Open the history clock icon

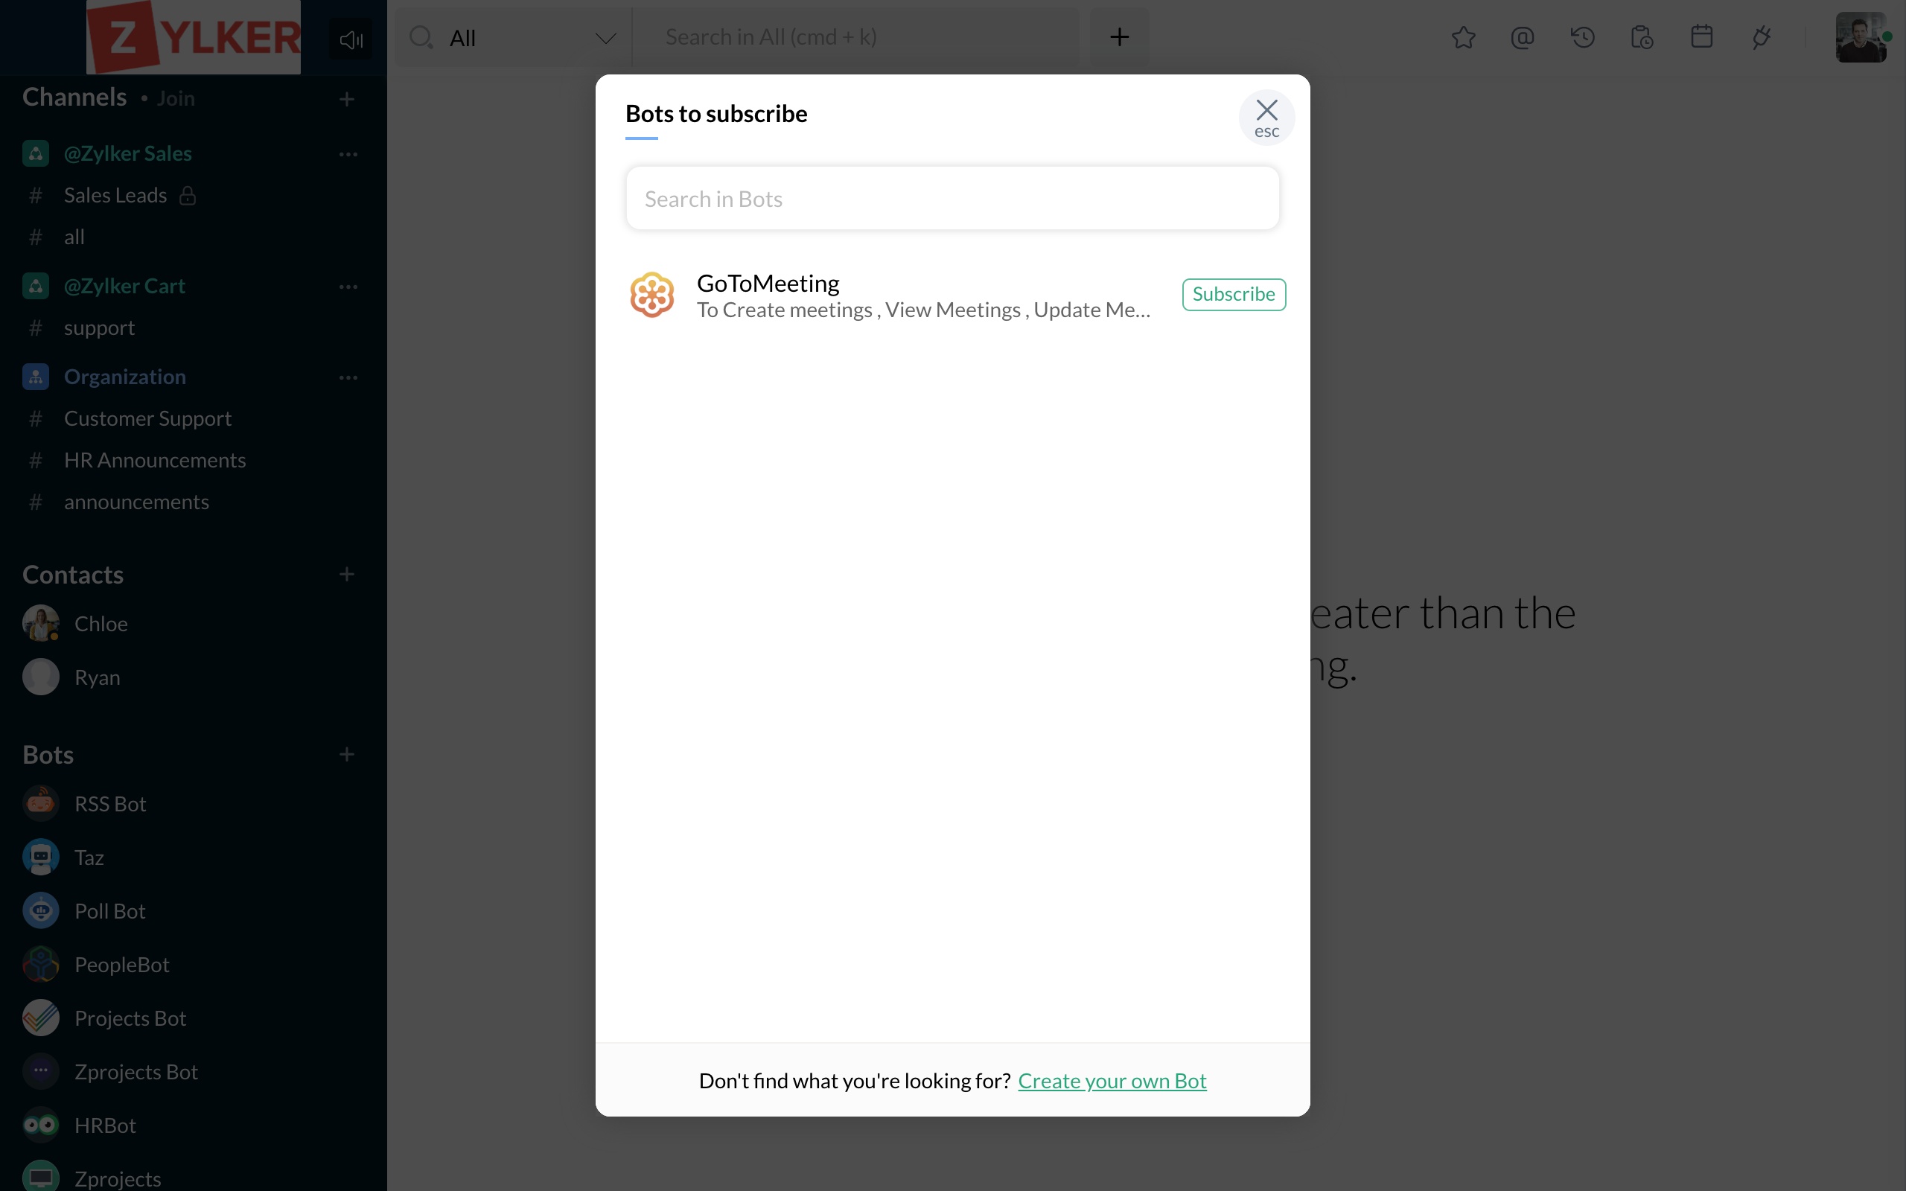tap(1582, 37)
